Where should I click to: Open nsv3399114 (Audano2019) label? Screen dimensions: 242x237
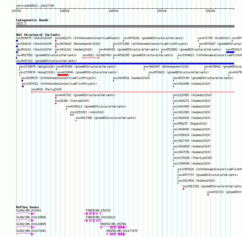click(192, 135)
